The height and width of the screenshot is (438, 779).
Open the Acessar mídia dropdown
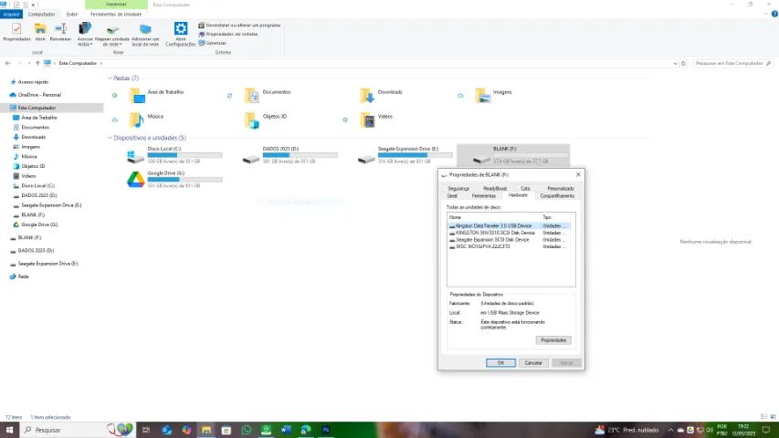point(85,35)
